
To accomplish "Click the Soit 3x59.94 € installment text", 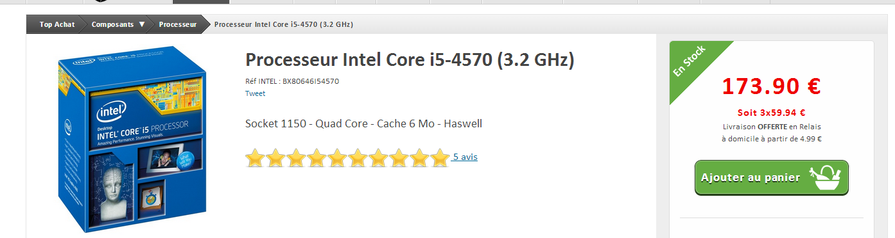I will [x=771, y=113].
